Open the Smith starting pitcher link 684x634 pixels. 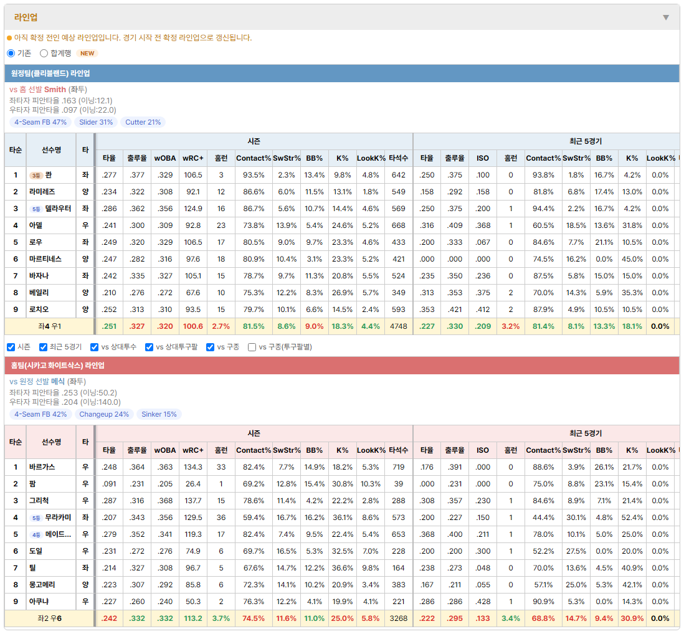pos(55,90)
